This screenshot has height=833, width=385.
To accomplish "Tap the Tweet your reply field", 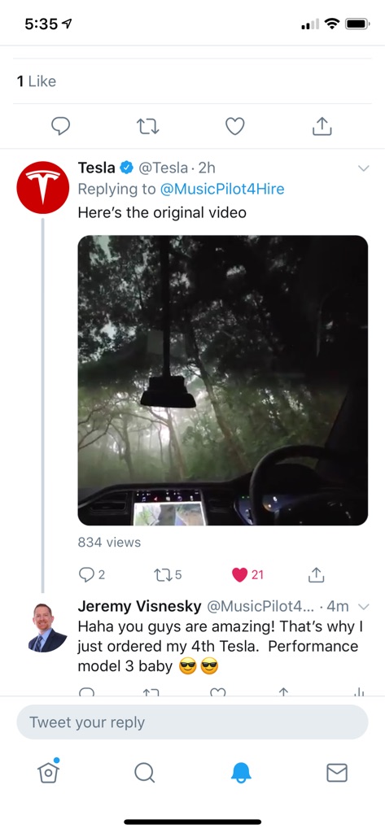I will point(192,722).
